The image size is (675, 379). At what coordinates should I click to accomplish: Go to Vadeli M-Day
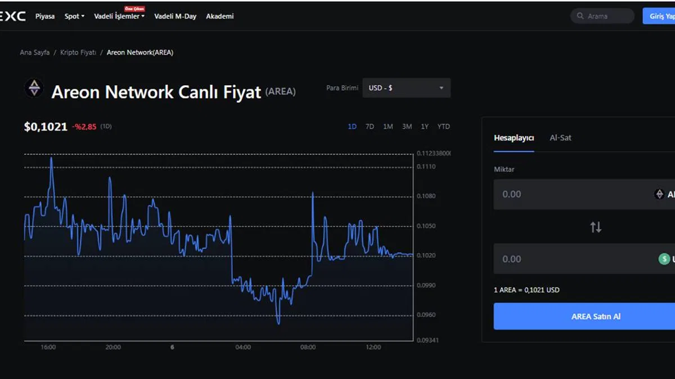pos(175,16)
